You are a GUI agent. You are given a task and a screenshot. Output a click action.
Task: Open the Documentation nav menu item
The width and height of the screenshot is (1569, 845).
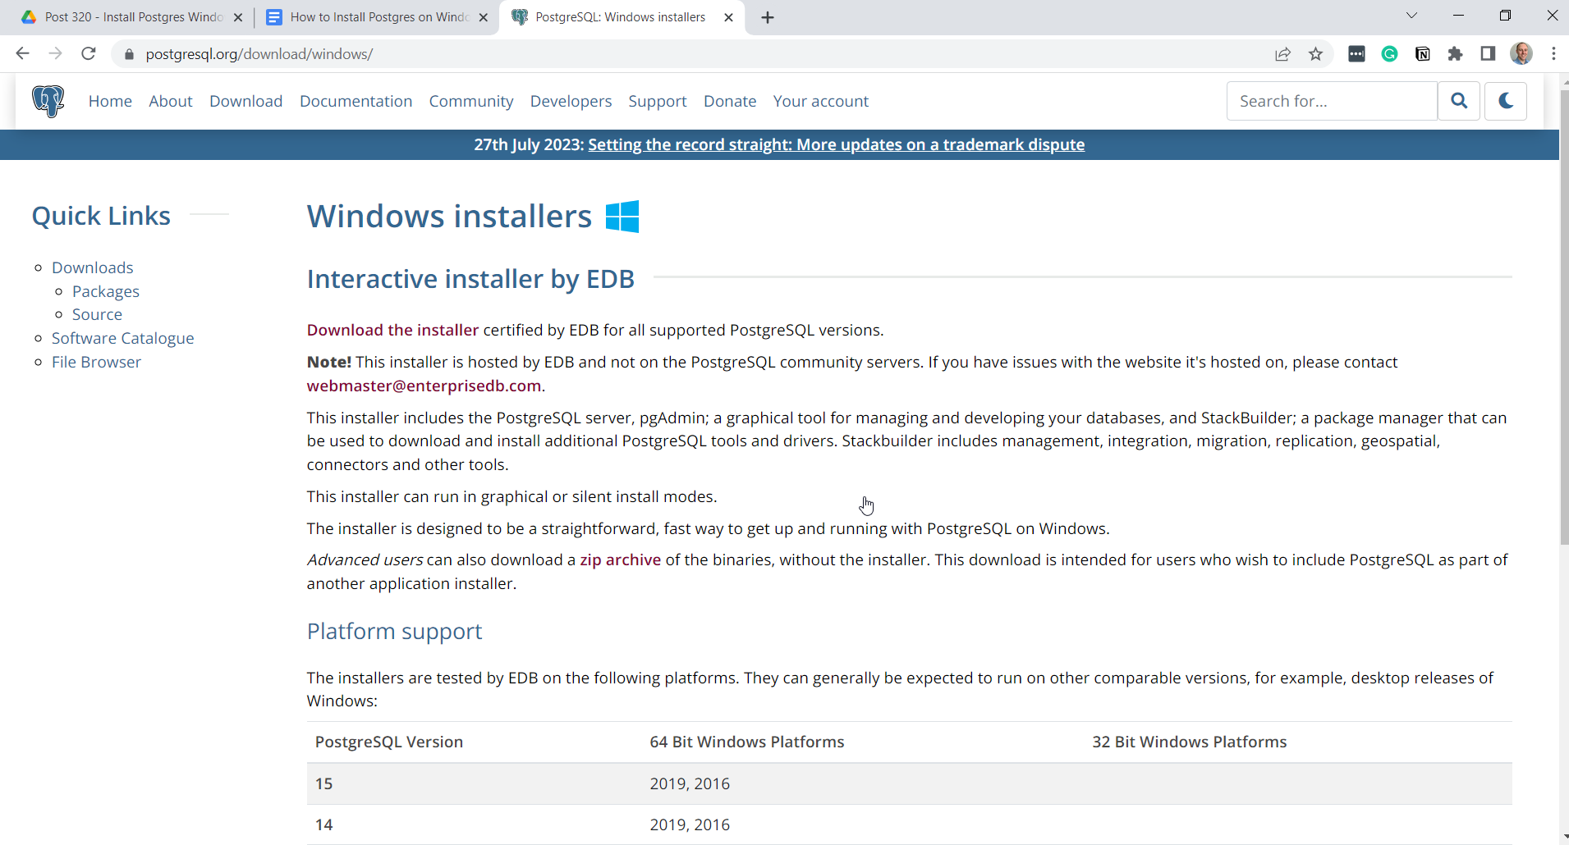coord(356,101)
